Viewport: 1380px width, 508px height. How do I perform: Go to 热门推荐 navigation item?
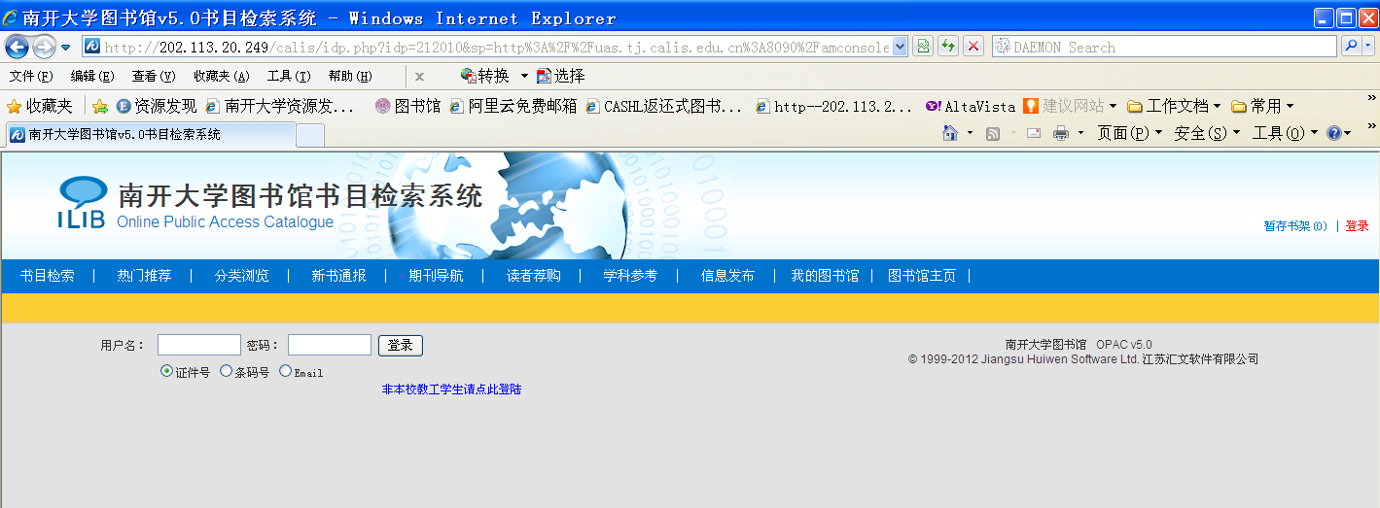[144, 276]
